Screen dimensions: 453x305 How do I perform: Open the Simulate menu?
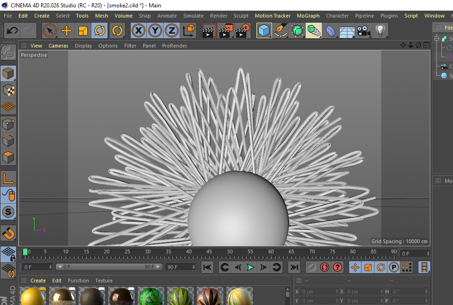pos(193,16)
